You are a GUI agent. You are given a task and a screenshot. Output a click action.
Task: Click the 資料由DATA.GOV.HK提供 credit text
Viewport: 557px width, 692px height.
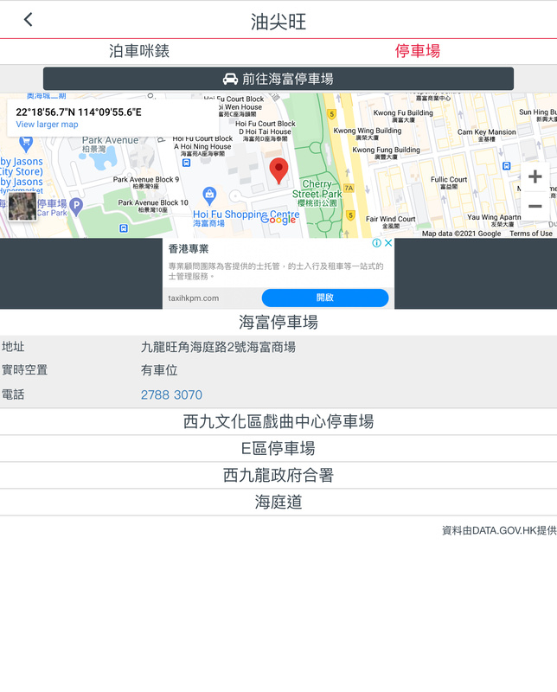(499, 530)
